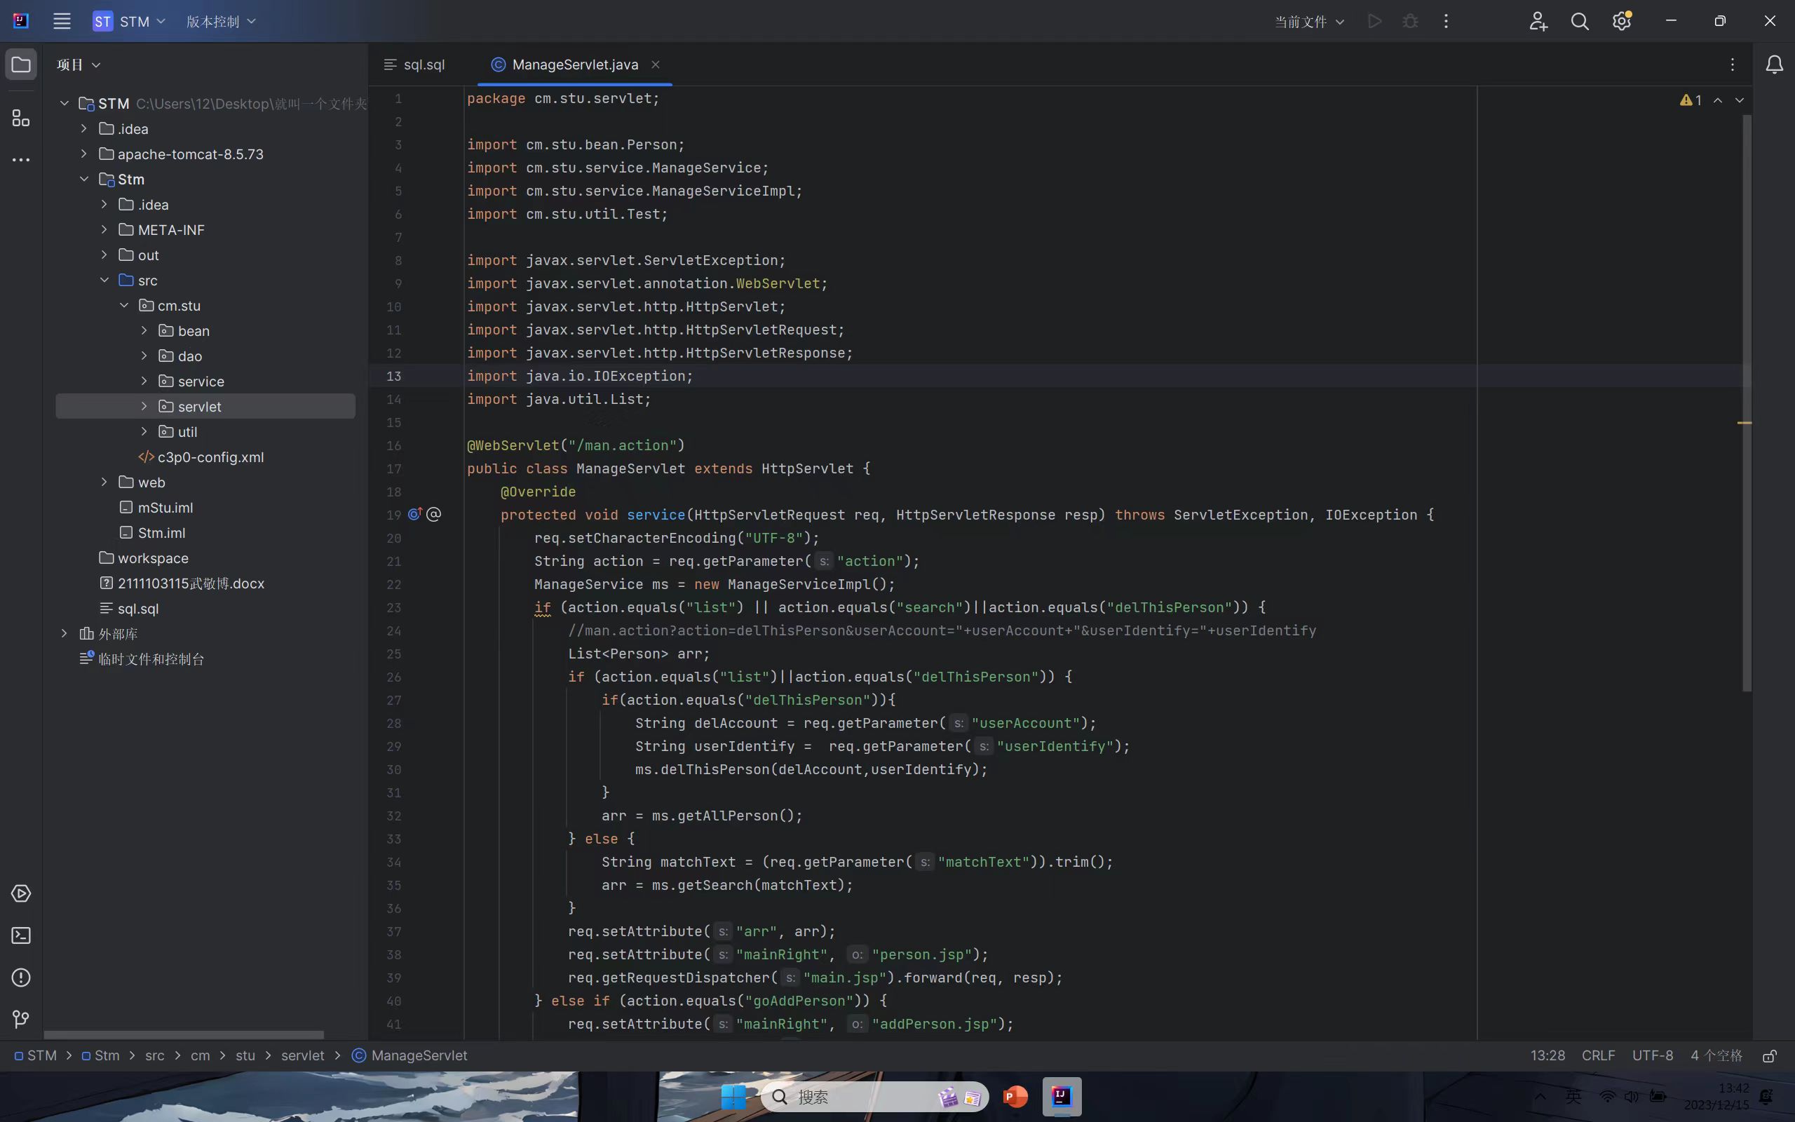Open the Project tool window icon
Image resolution: width=1795 pixels, height=1122 pixels.
pos(21,65)
